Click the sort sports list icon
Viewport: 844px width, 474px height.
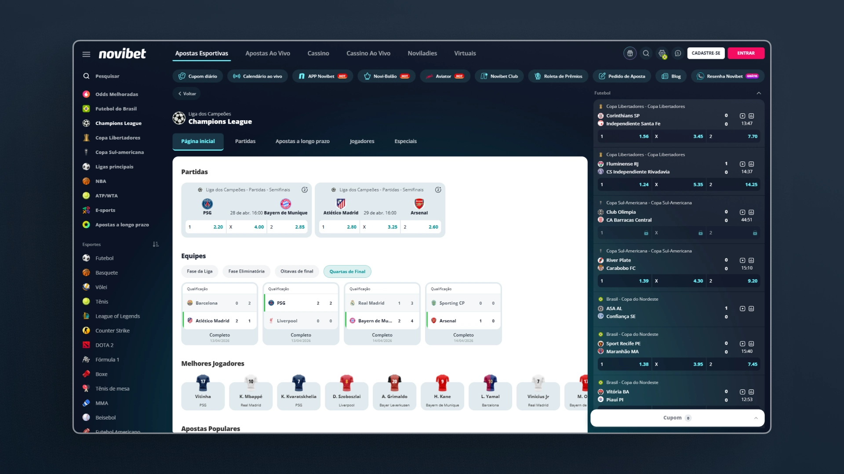pos(156,244)
